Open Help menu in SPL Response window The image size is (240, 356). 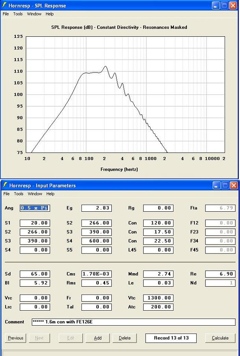tap(50, 14)
